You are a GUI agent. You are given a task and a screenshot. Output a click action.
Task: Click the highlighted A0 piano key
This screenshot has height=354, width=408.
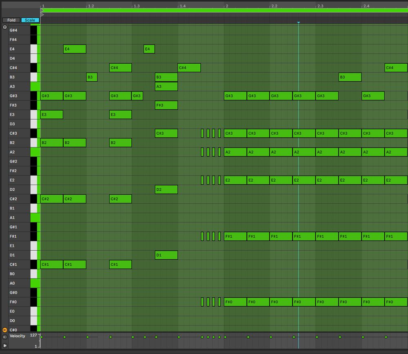[35, 283]
